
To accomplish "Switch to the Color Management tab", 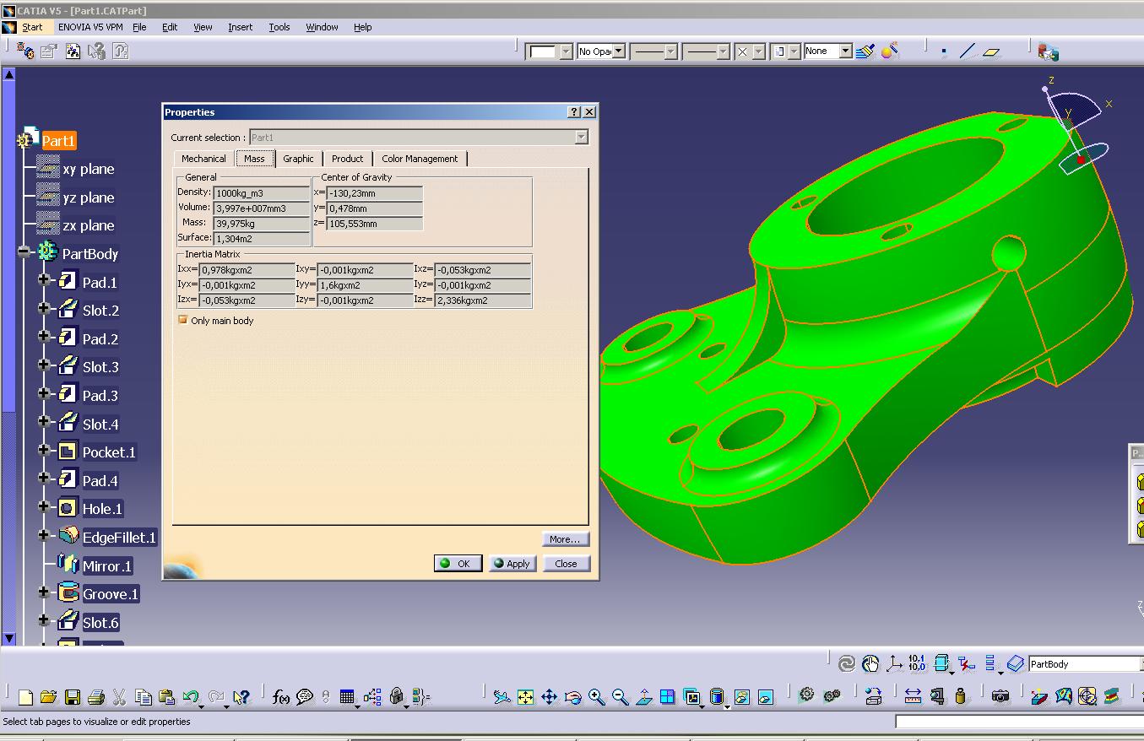I will point(420,159).
